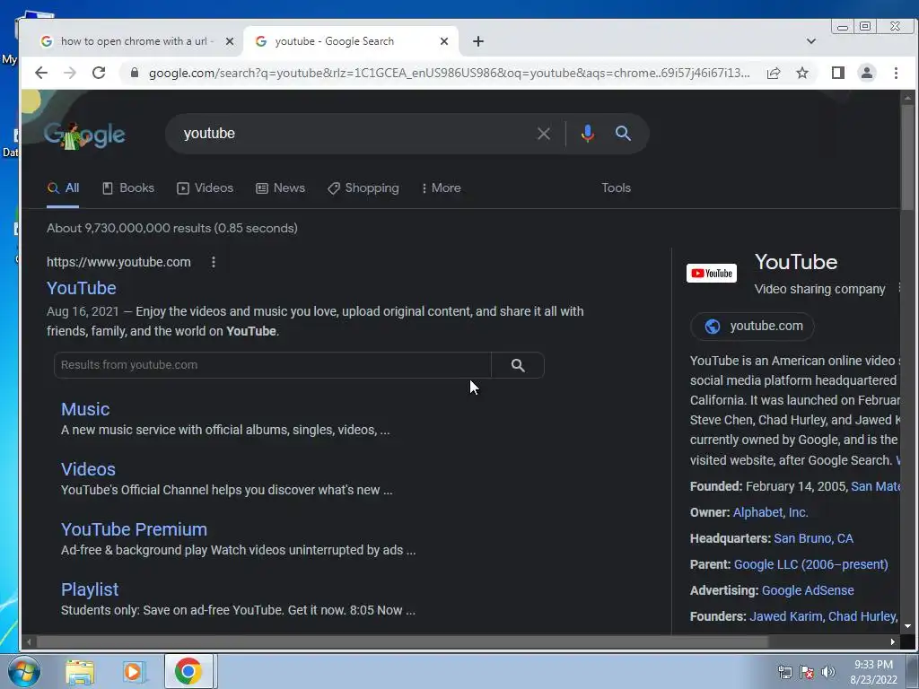The height and width of the screenshot is (689, 919).
Task: Click the browser forward arrow
Action: pos(70,73)
